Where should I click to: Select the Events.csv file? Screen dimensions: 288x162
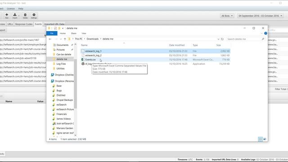(x=155, y=59)
